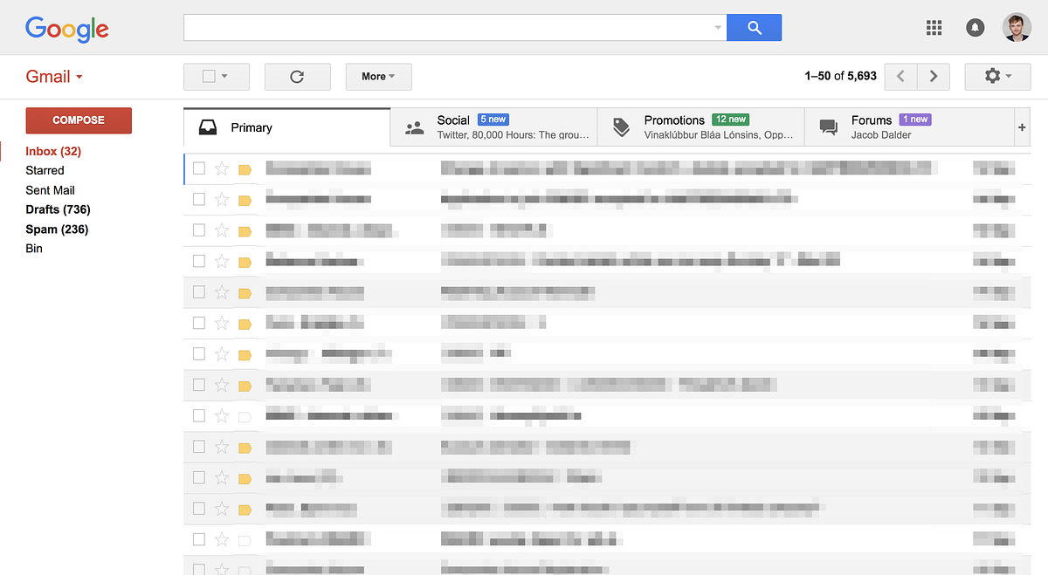1048x575 pixels.
Task: Click the Social tab people icon
Action: [414, 127]
